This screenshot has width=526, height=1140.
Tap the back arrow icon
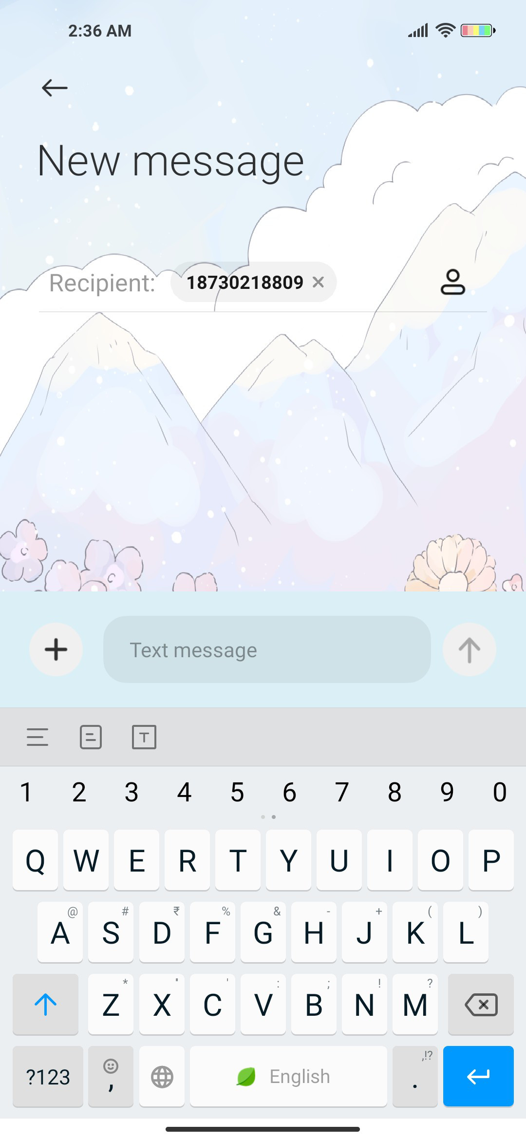tap(55, 88)
